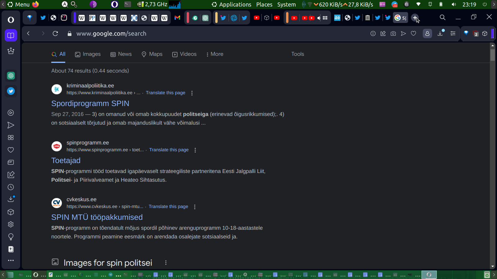This screenshot has width=497, height=279.
Task: Click the page vertical scrollbar thumb
Action: coord(493,55)
